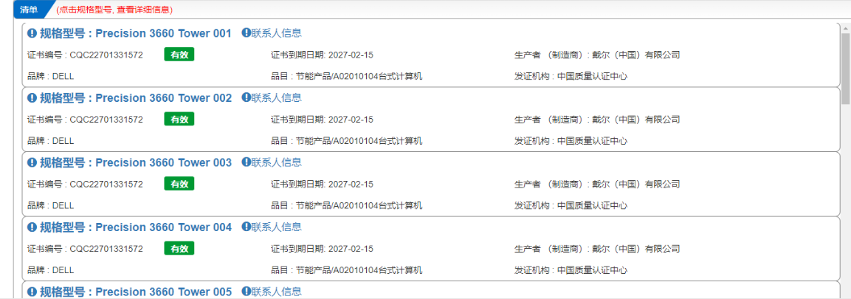Screen dimensions: 851x299
Task: Click 有效 status badge in Tower 003 card
Action: (179, 184)
